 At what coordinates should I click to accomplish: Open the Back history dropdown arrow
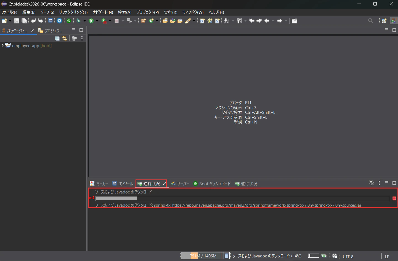tap(273, 21)
